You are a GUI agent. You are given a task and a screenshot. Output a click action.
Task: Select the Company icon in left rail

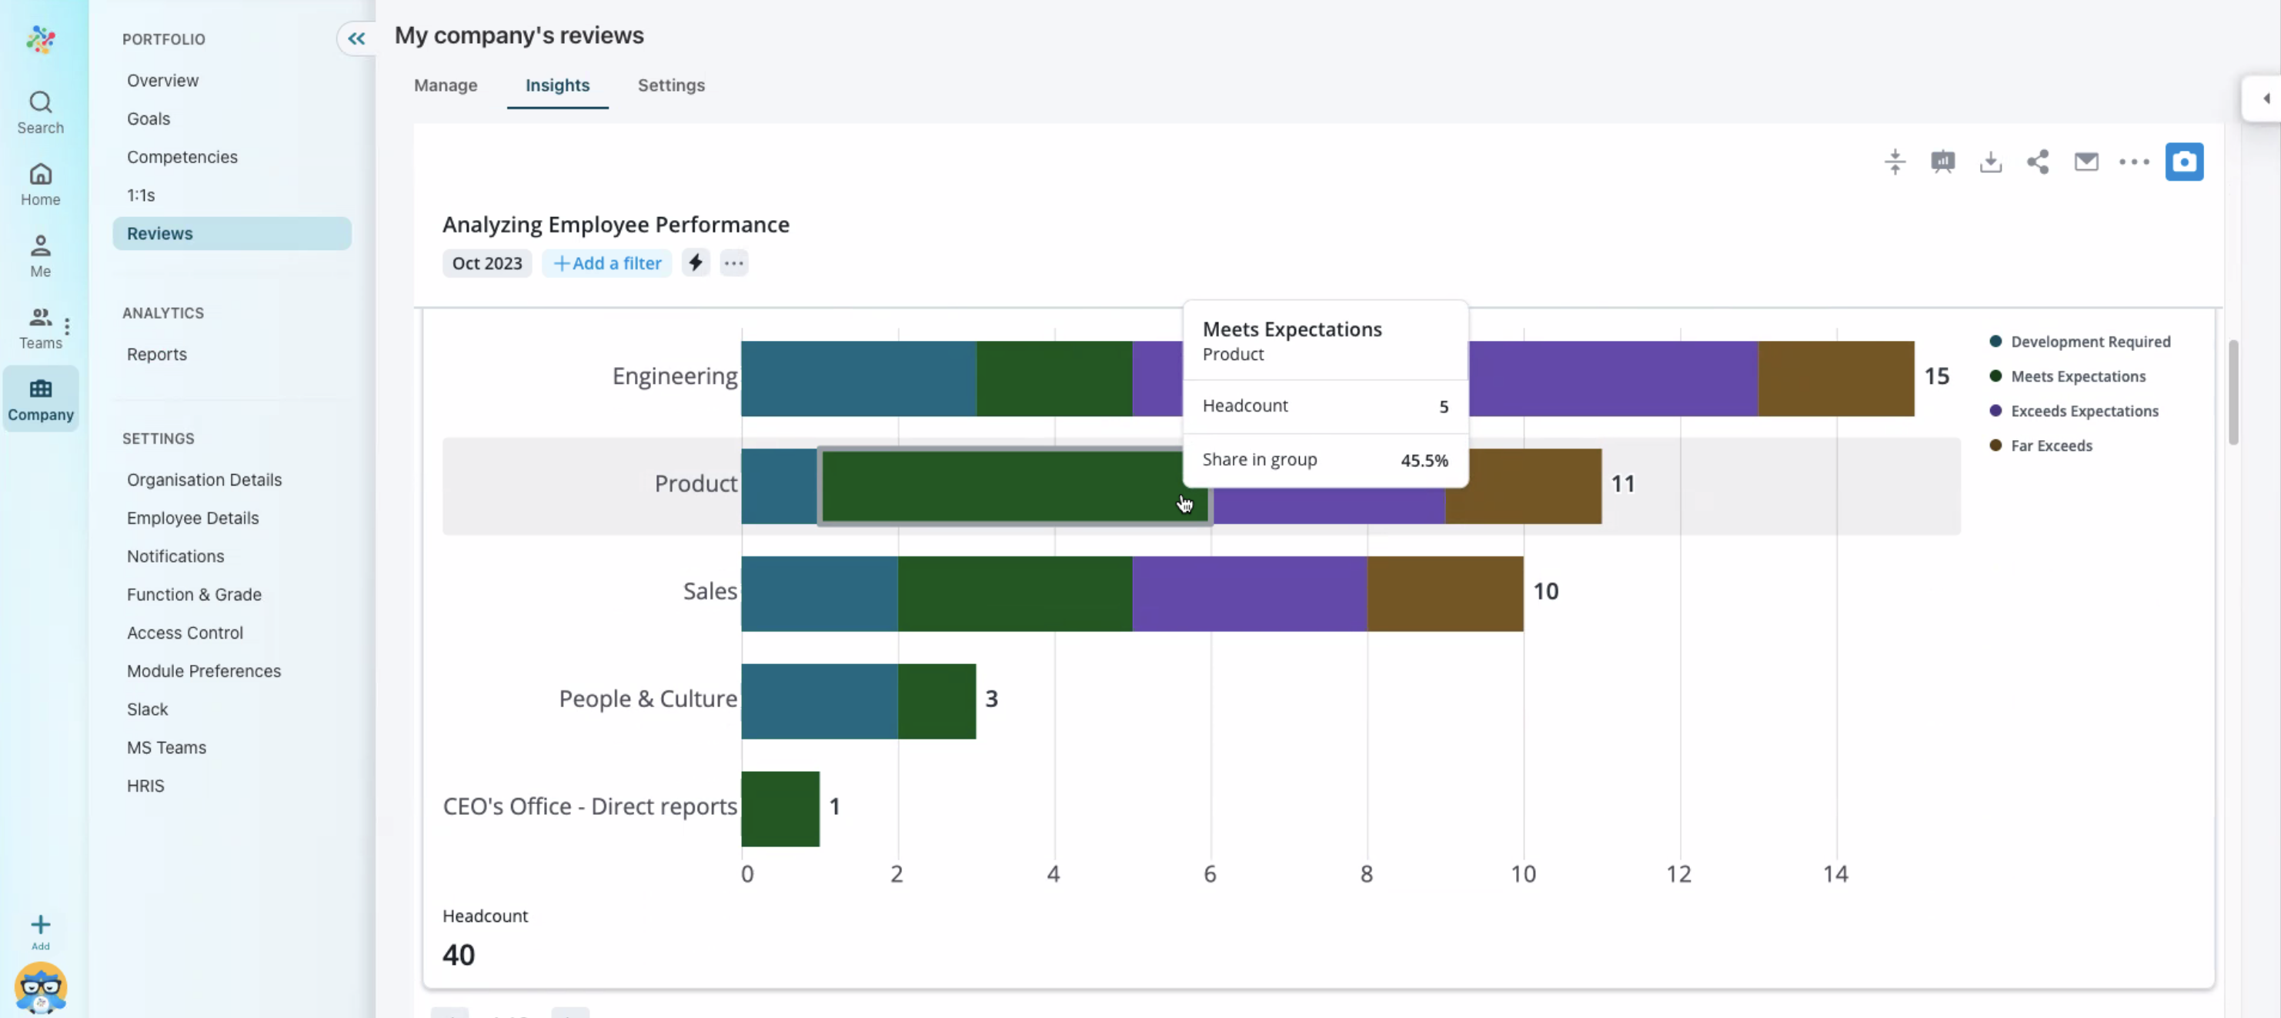tap(41, 399)
